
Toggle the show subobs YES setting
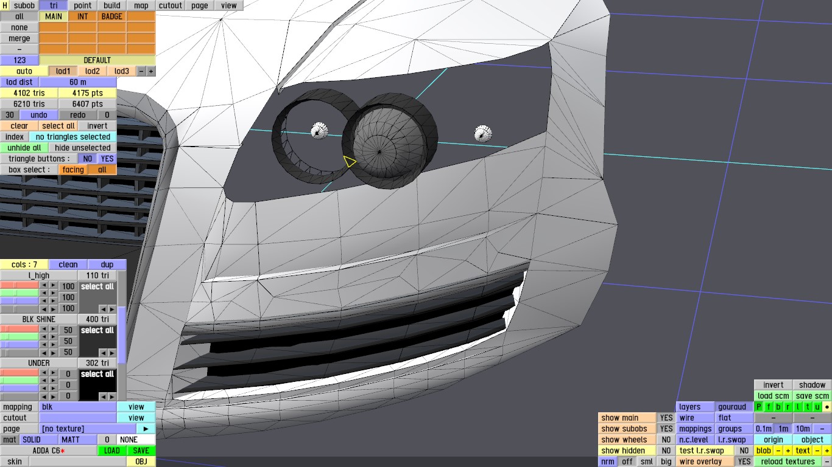click(666, 429)
